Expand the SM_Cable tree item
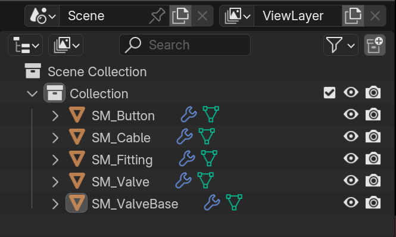 pyautogui.click(x=55, y=138)
